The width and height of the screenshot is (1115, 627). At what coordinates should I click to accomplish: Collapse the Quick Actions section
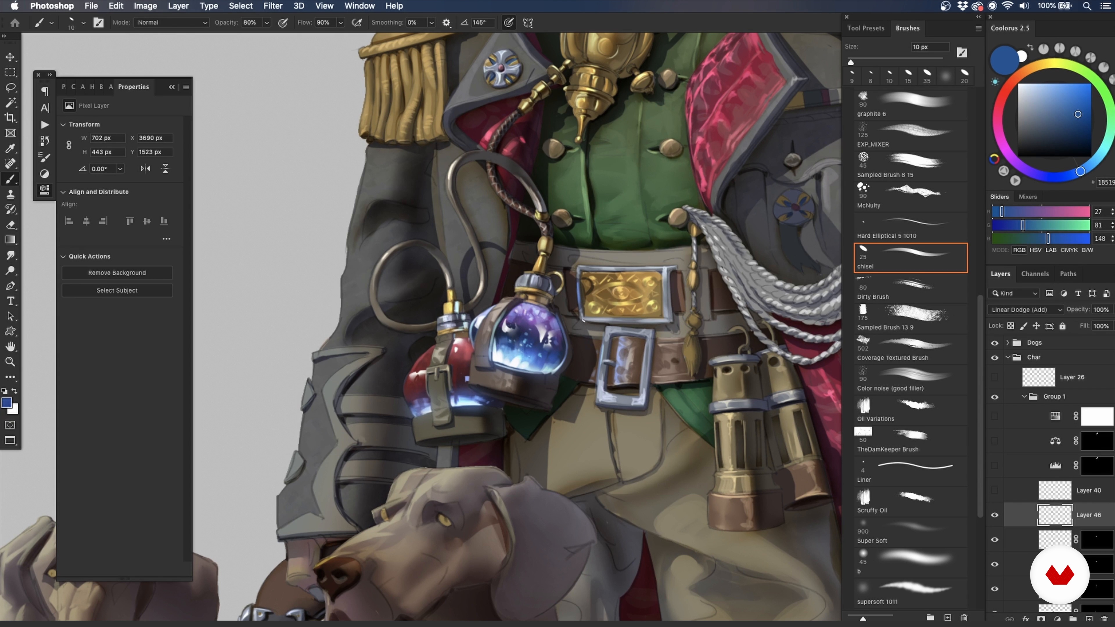[63, 257]
